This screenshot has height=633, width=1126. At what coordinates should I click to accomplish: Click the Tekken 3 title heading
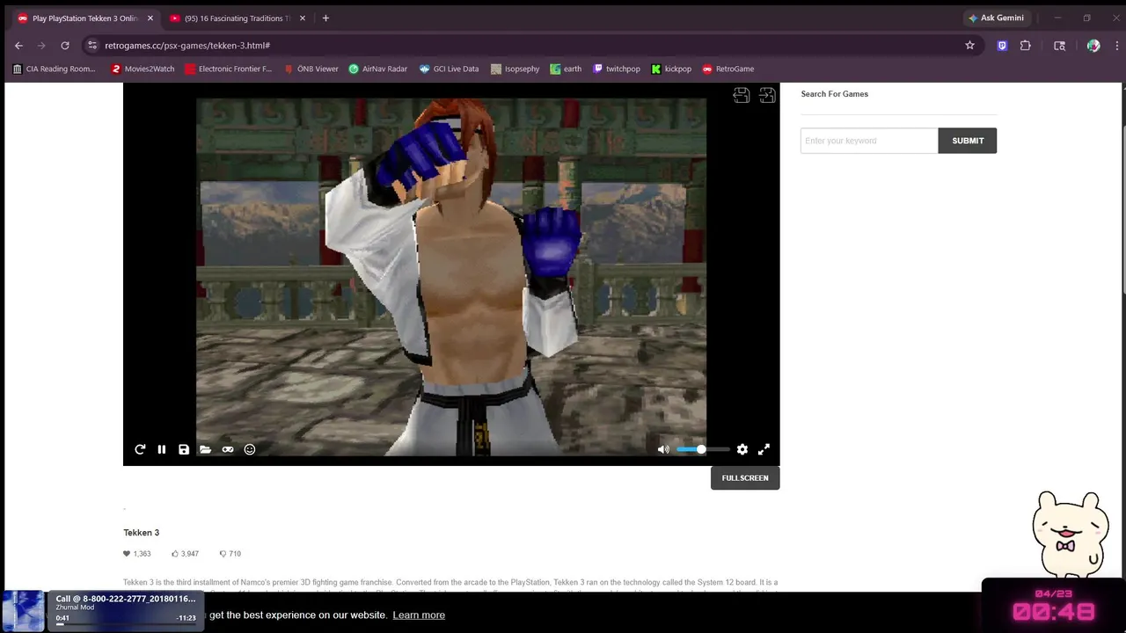(141, 533)
